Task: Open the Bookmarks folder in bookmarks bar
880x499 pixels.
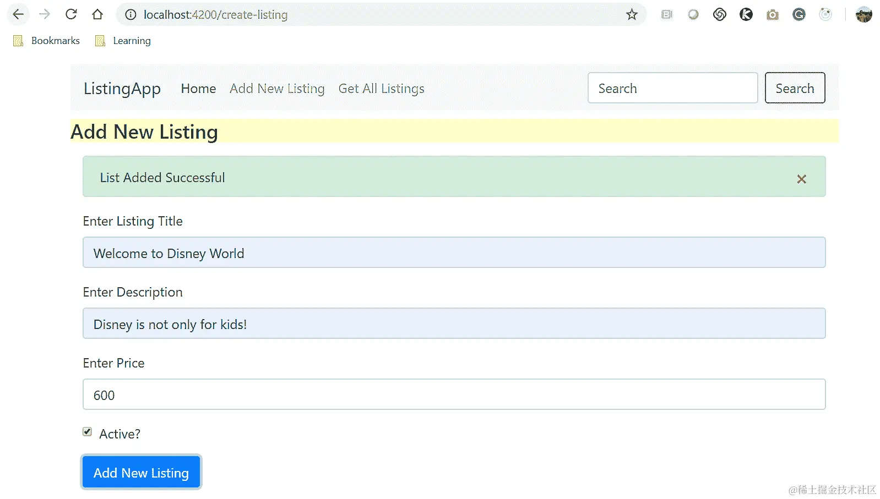Action: pyautogui.click(x=46, y=41)
